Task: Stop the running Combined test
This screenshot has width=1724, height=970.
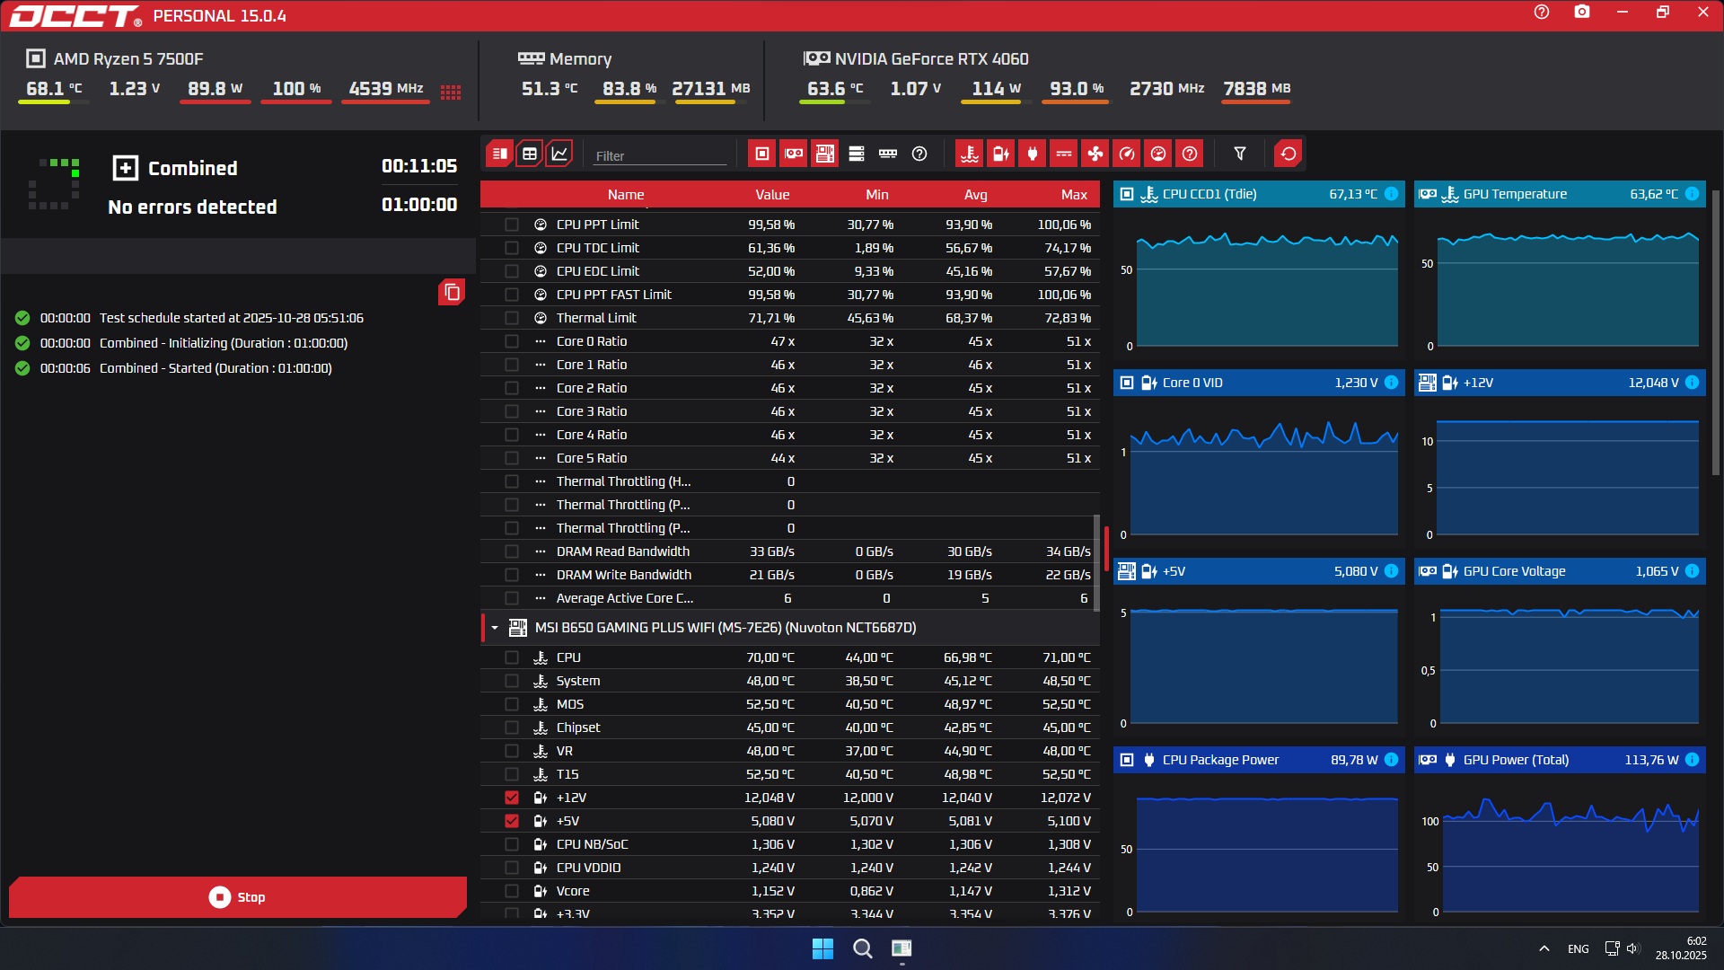Action: click(x=238, y=897)
